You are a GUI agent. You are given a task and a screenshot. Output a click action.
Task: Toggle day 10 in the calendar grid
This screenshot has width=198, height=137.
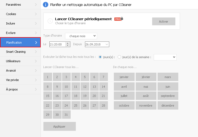click(66, 87)
